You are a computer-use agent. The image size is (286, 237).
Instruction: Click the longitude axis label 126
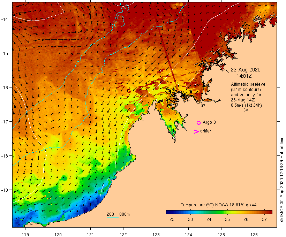click(254, 235)
